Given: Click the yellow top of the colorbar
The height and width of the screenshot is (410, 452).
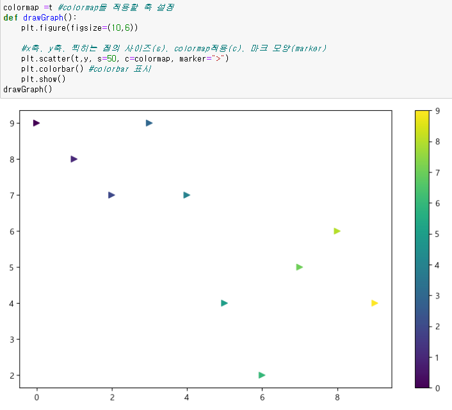Looking at the screenshot, I should click(422, 114).
